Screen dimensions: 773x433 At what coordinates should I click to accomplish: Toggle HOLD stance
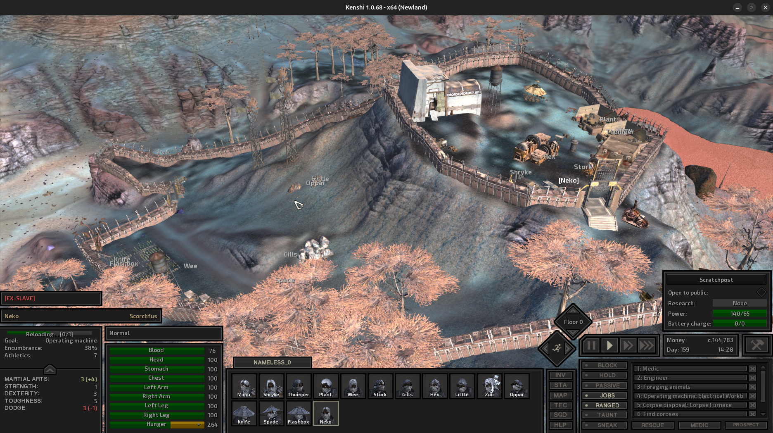tap(605, 375)
